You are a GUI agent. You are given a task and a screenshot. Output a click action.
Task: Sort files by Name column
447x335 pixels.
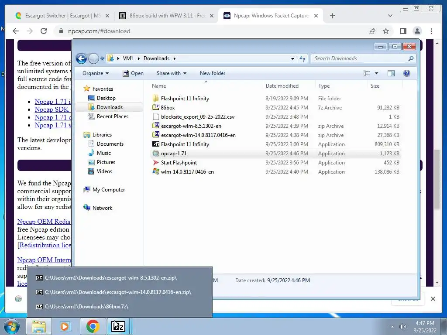click(x=206, y=86)
